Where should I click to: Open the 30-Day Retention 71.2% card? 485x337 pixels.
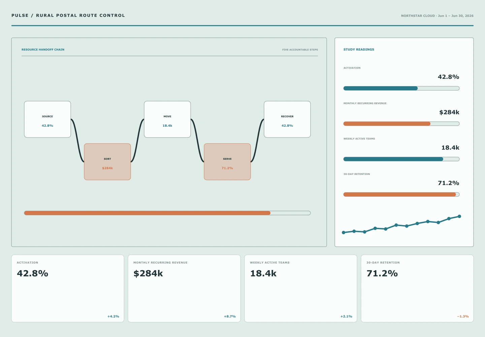417,288
